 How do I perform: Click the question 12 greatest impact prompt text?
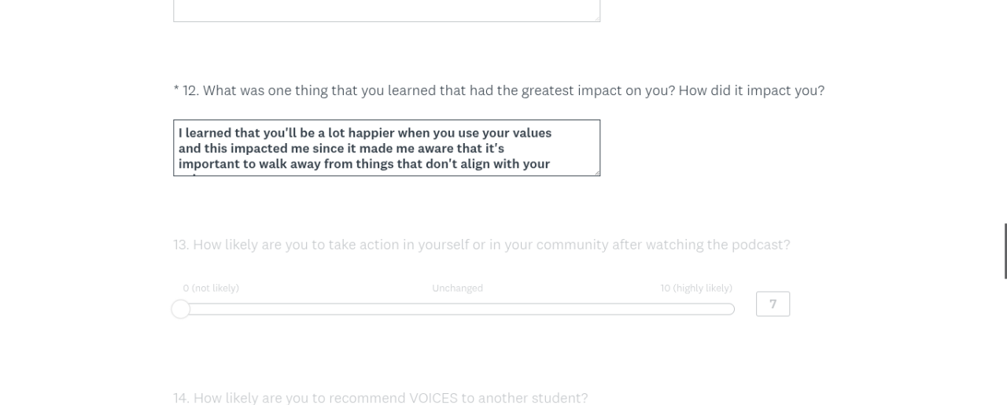click(503, 90)
